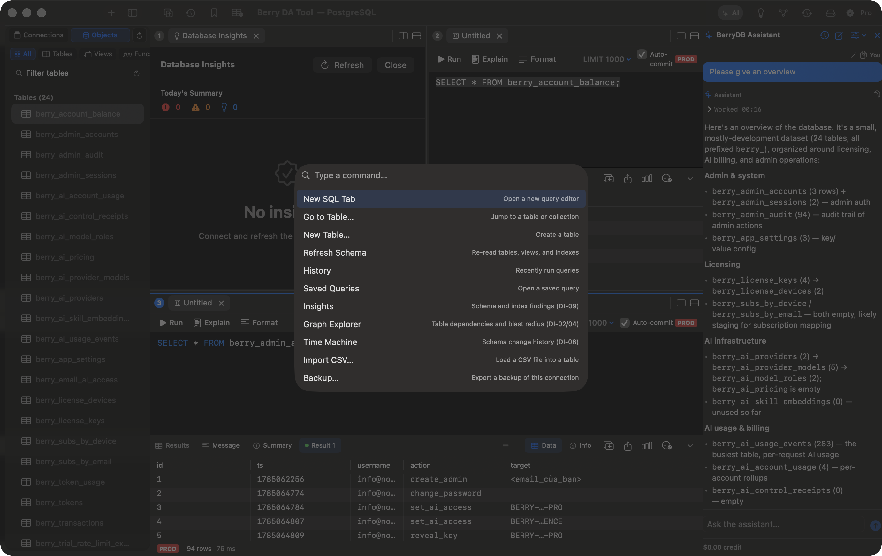Viewport: 882px width, 556px height.
Task: Switch to the Connections tab
Action: (x=38, y=35)
